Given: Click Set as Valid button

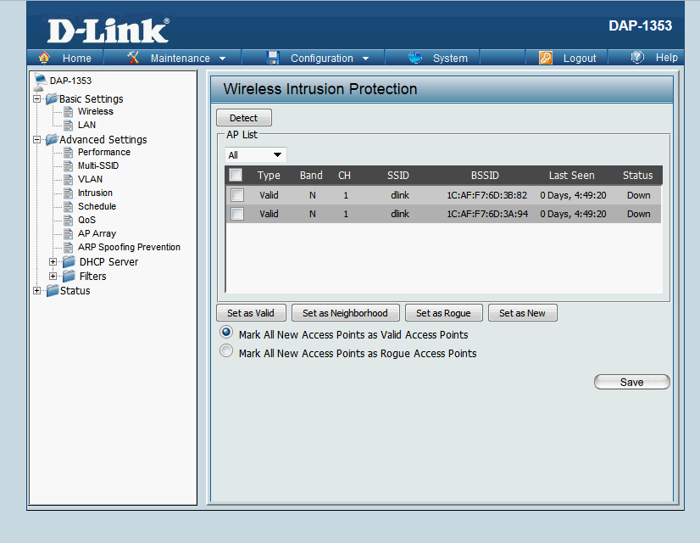Looking at the screenshot, I should pyautogui.click(x=251, y=313).
